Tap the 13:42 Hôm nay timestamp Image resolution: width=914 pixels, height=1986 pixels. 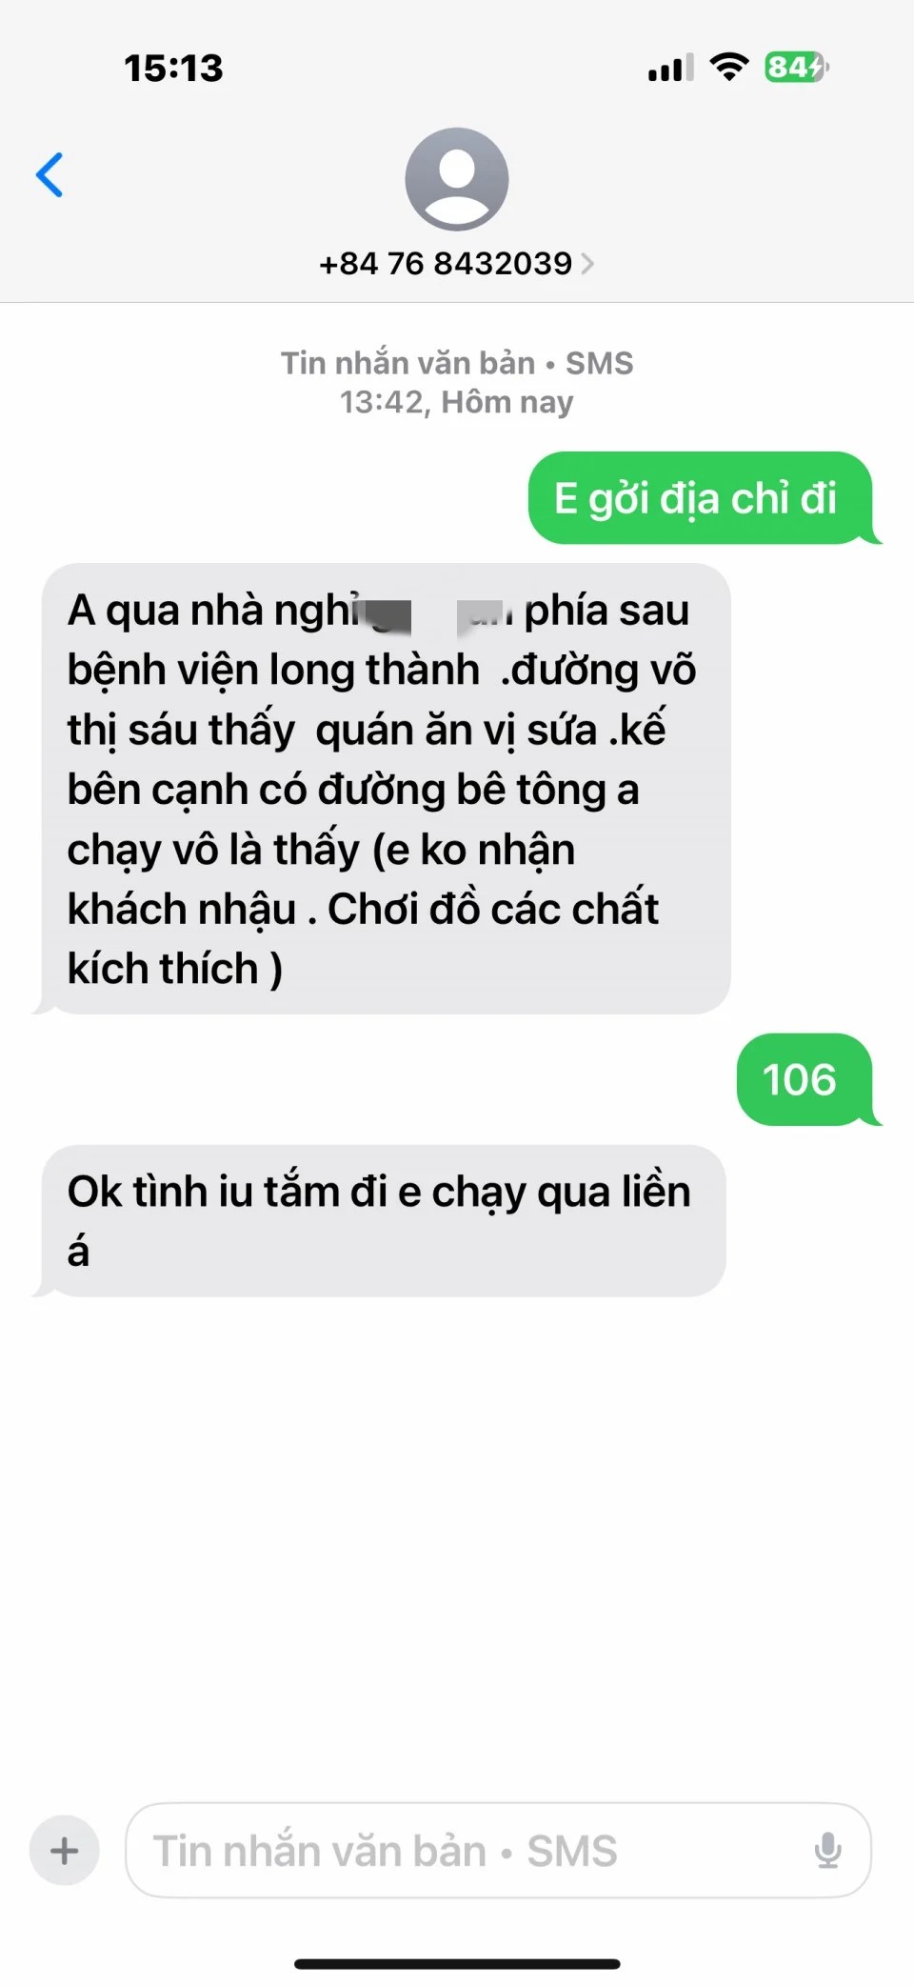(x=457, y=402)
